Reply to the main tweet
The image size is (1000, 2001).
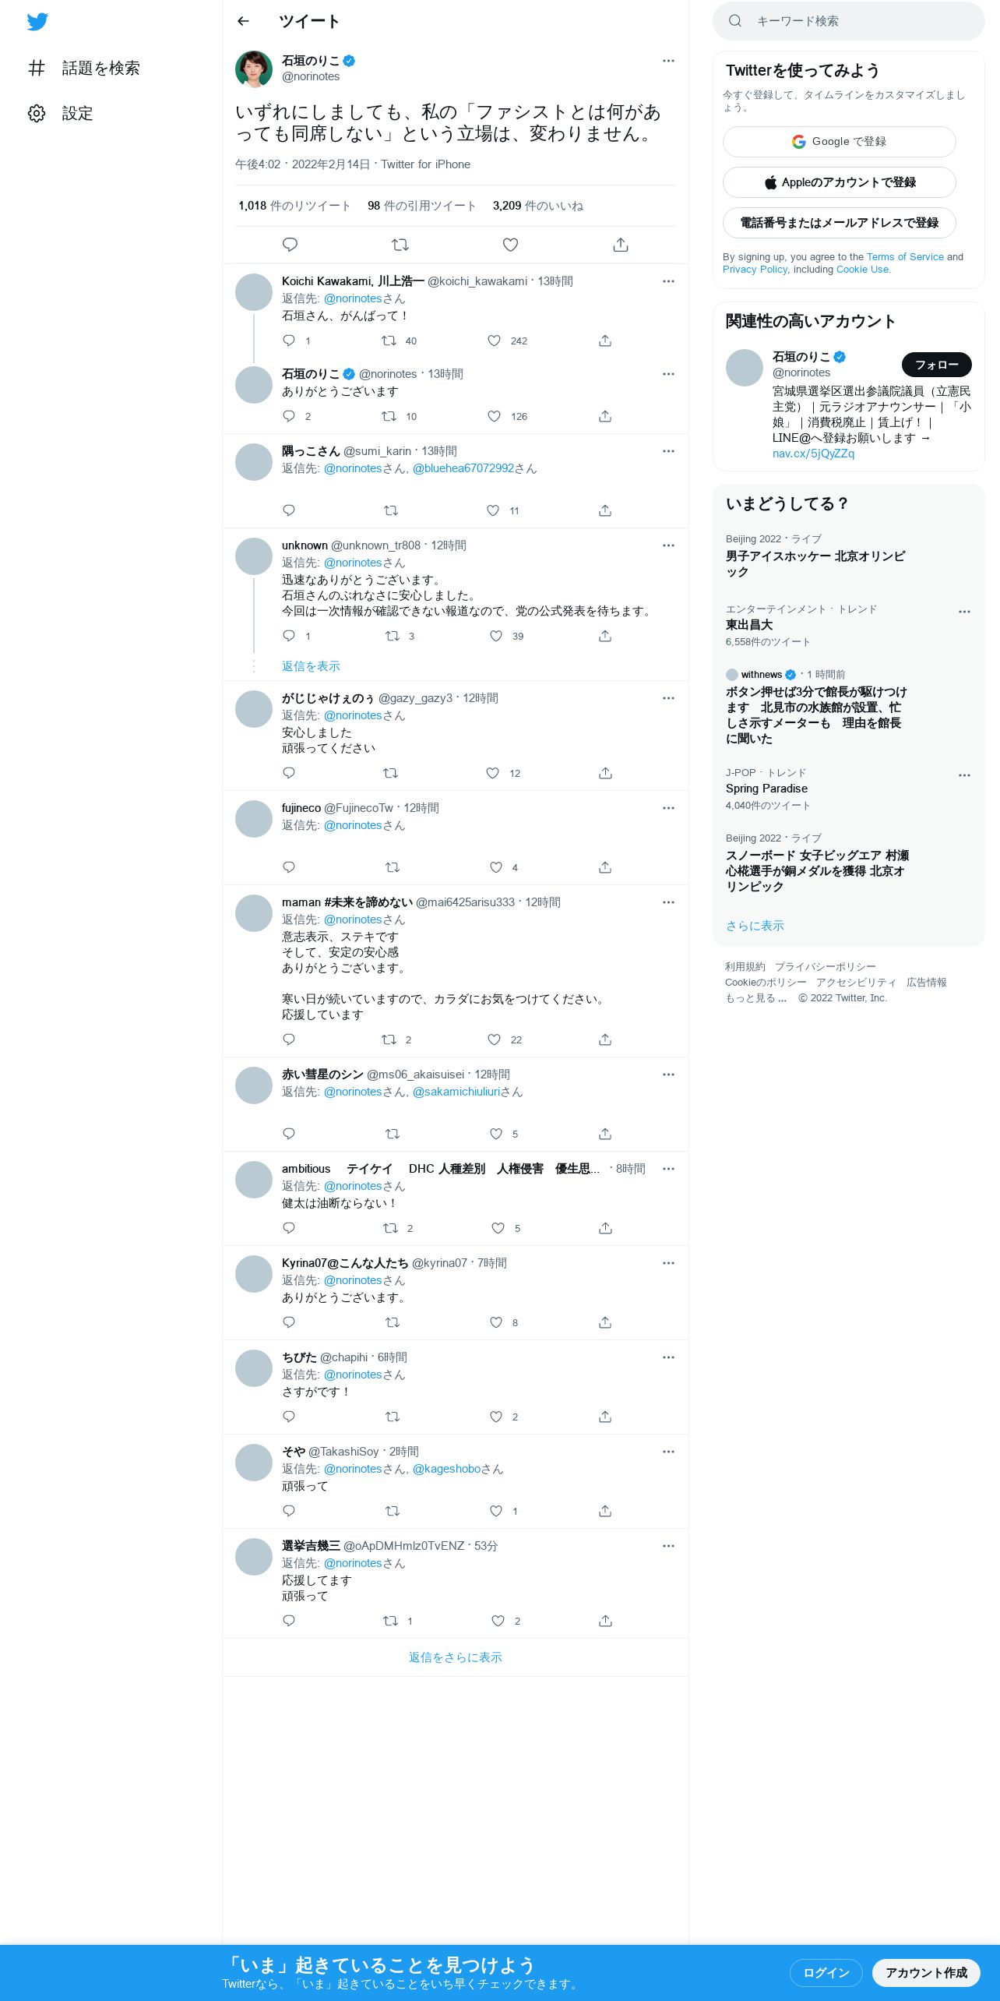pos(290,245)
